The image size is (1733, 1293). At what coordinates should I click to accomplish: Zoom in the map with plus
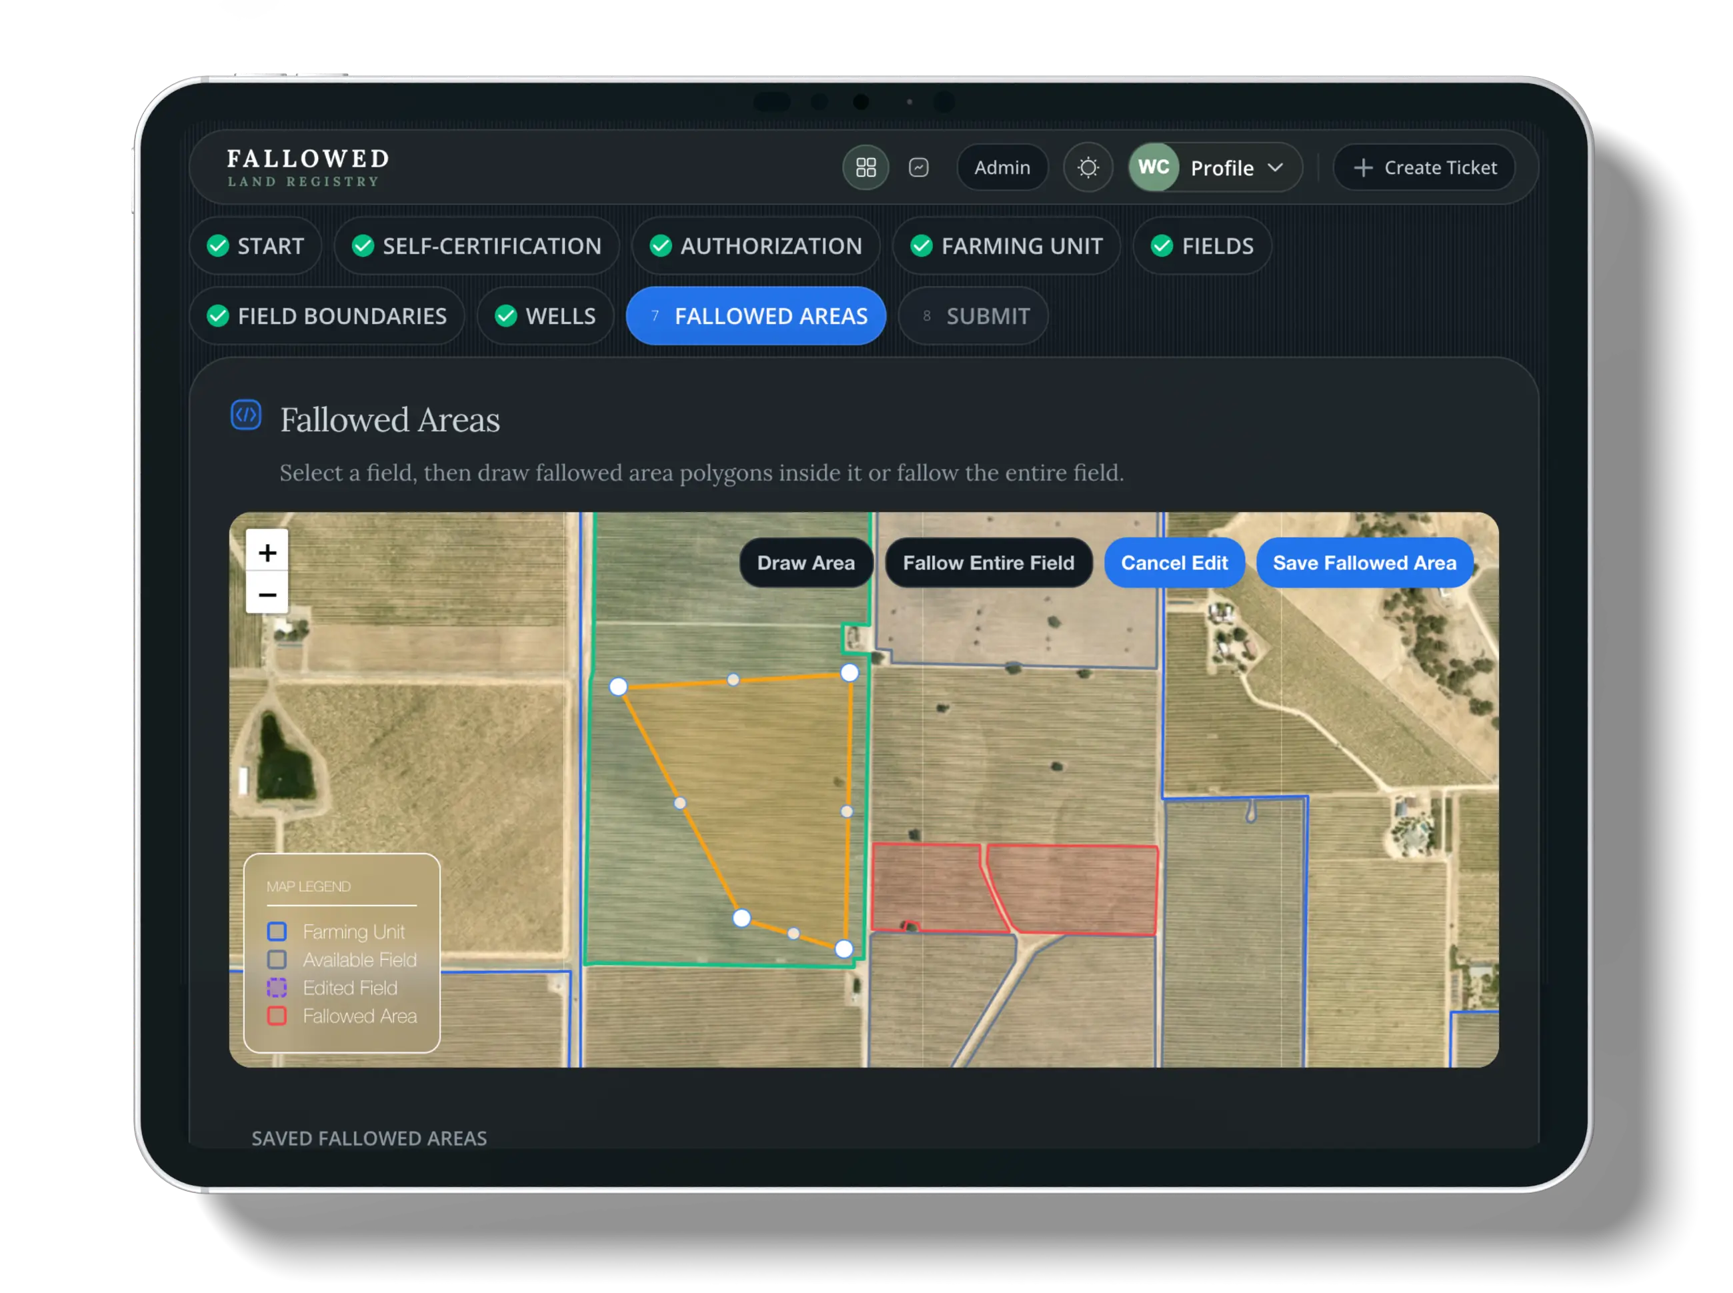coord(267,553)
